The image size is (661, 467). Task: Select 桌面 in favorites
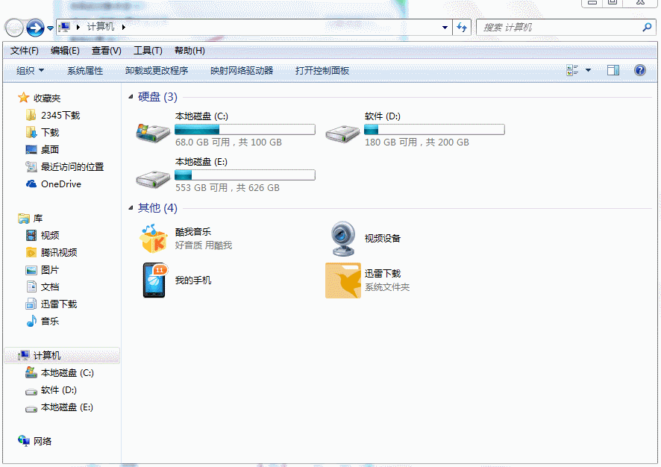click(50, 150)
